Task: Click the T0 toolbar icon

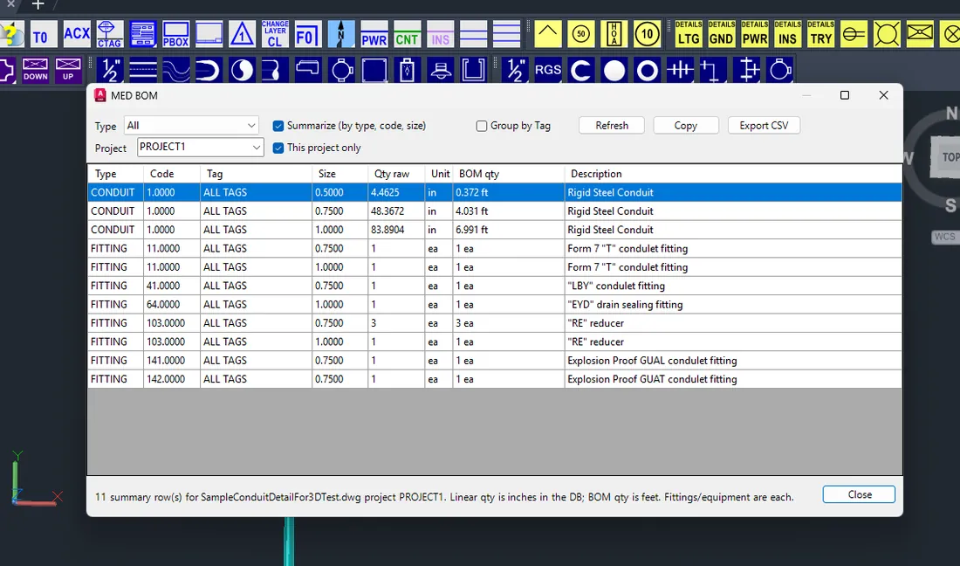Action: coord(44,34)
